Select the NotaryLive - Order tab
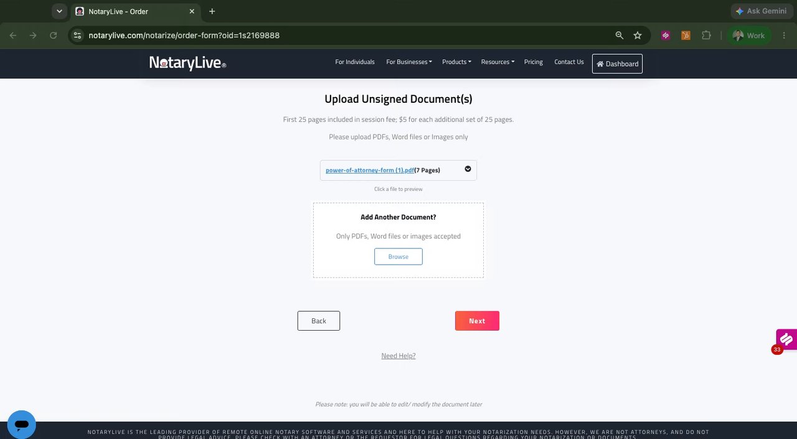The height and width of the screenshot is (439, 797). click(x=134, y=11)
